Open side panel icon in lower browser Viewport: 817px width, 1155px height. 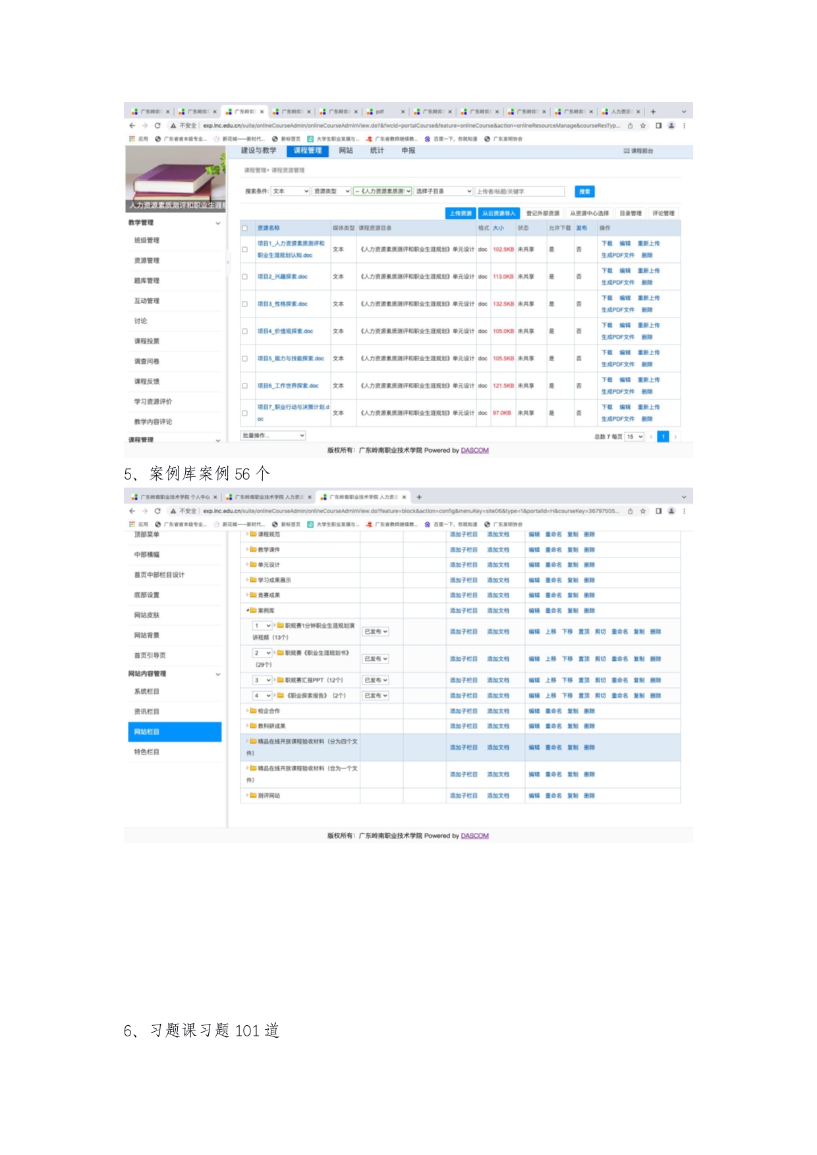pyautogui.click(x=658, y=511)
